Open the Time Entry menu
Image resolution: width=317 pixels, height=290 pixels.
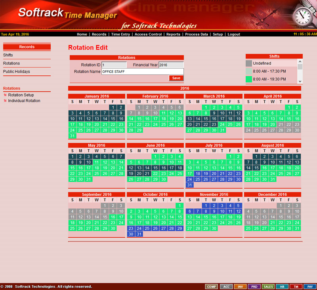pyautogui.click(x=120, y=34)
